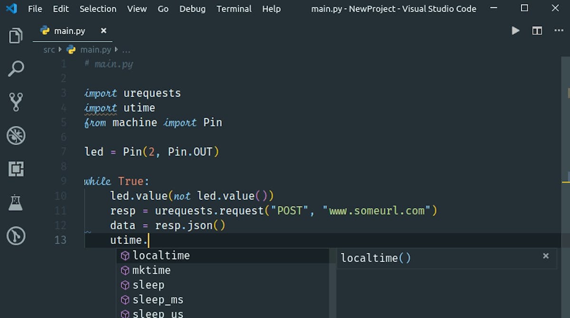Open the Test flask icon view
Image resolution: width=570 pixels, height=318 pixels.
pyautogui.click(x=16, y=203)
